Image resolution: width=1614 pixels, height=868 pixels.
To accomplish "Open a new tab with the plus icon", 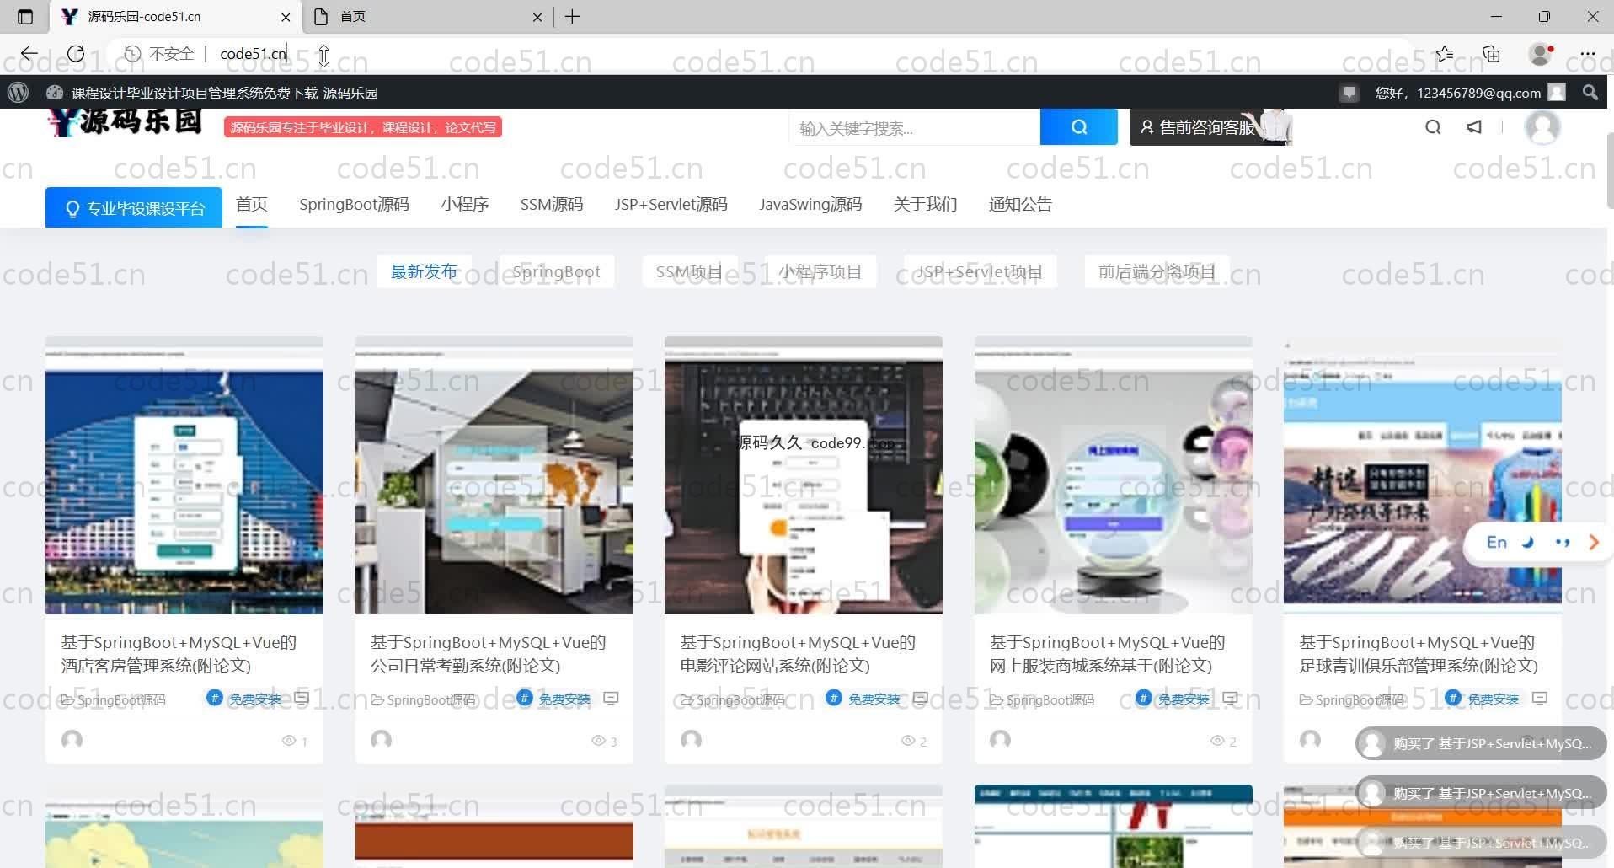I will tap(572, 17).
